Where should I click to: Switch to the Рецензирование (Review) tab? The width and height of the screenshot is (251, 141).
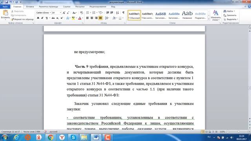[x=98, y=7]
